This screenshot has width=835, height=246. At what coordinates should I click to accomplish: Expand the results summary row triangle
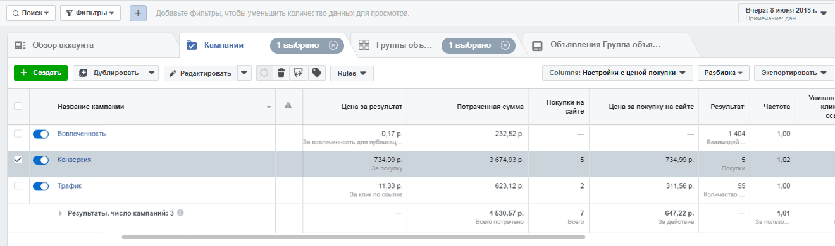(61, 213)
